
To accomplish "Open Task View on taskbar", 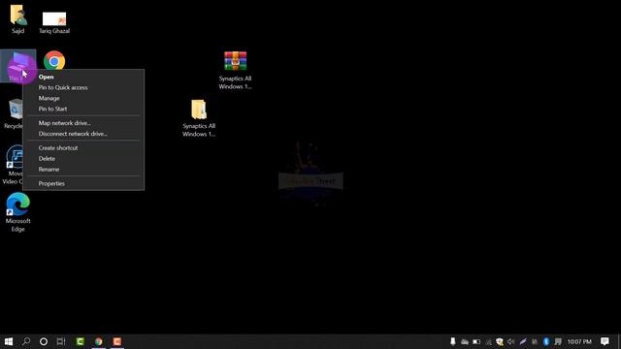I will 61,341.
